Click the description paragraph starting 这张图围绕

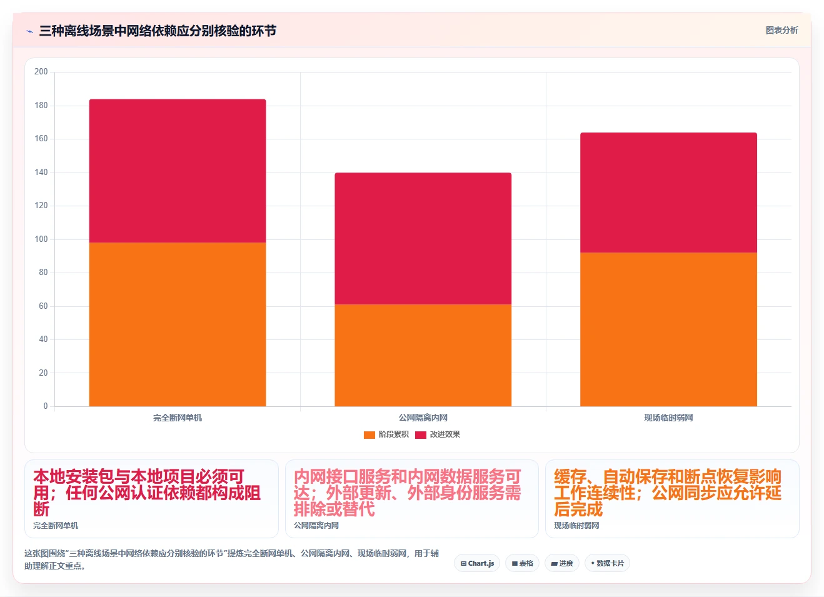(231, 559)
